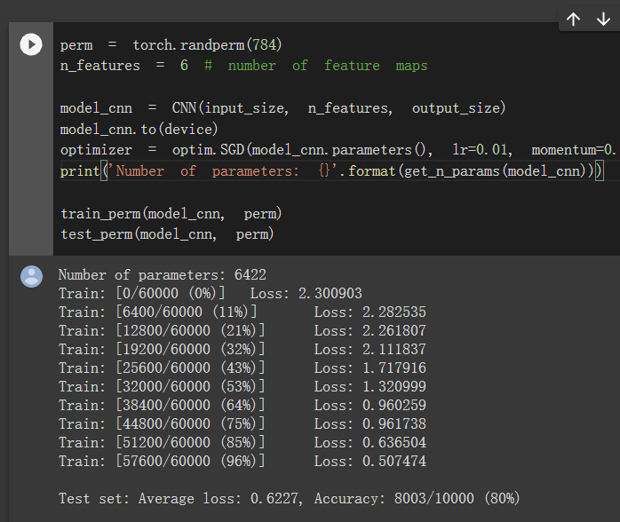Click the output line with Loss: 2.111837
The image size is (620, 522).
(x=242, y=349)
